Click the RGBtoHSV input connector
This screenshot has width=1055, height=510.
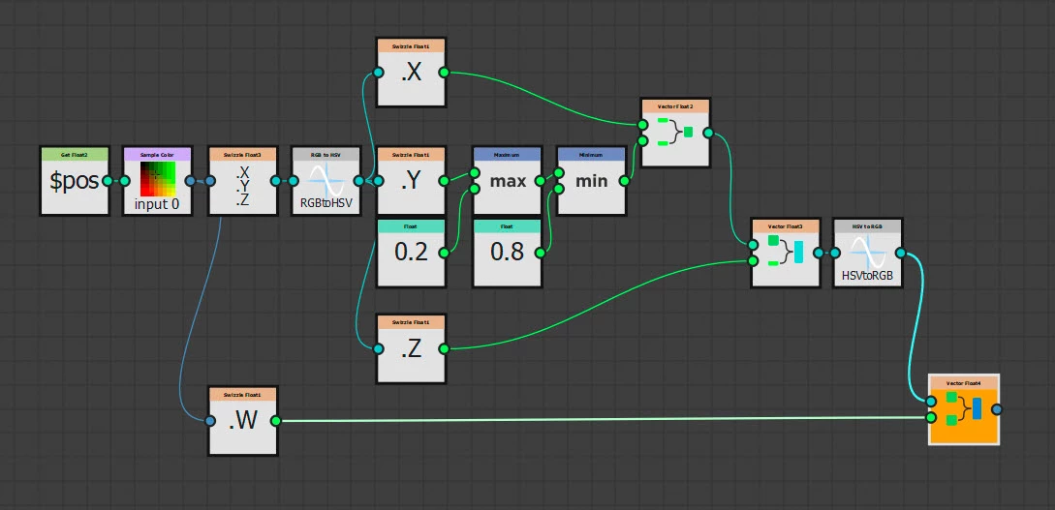coord(295,181)
